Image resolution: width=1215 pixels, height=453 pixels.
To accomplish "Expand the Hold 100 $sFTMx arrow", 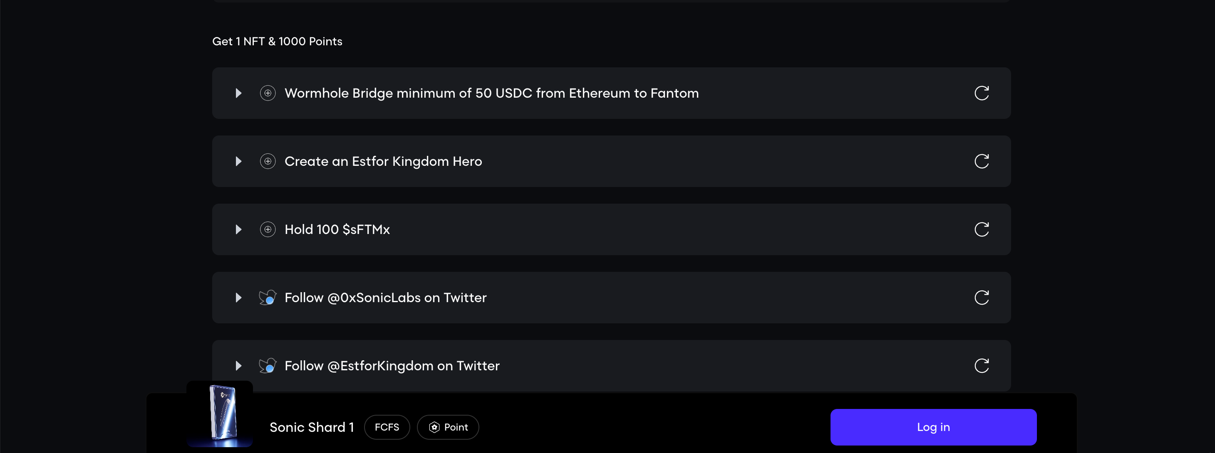I will [x=238, y=229].
